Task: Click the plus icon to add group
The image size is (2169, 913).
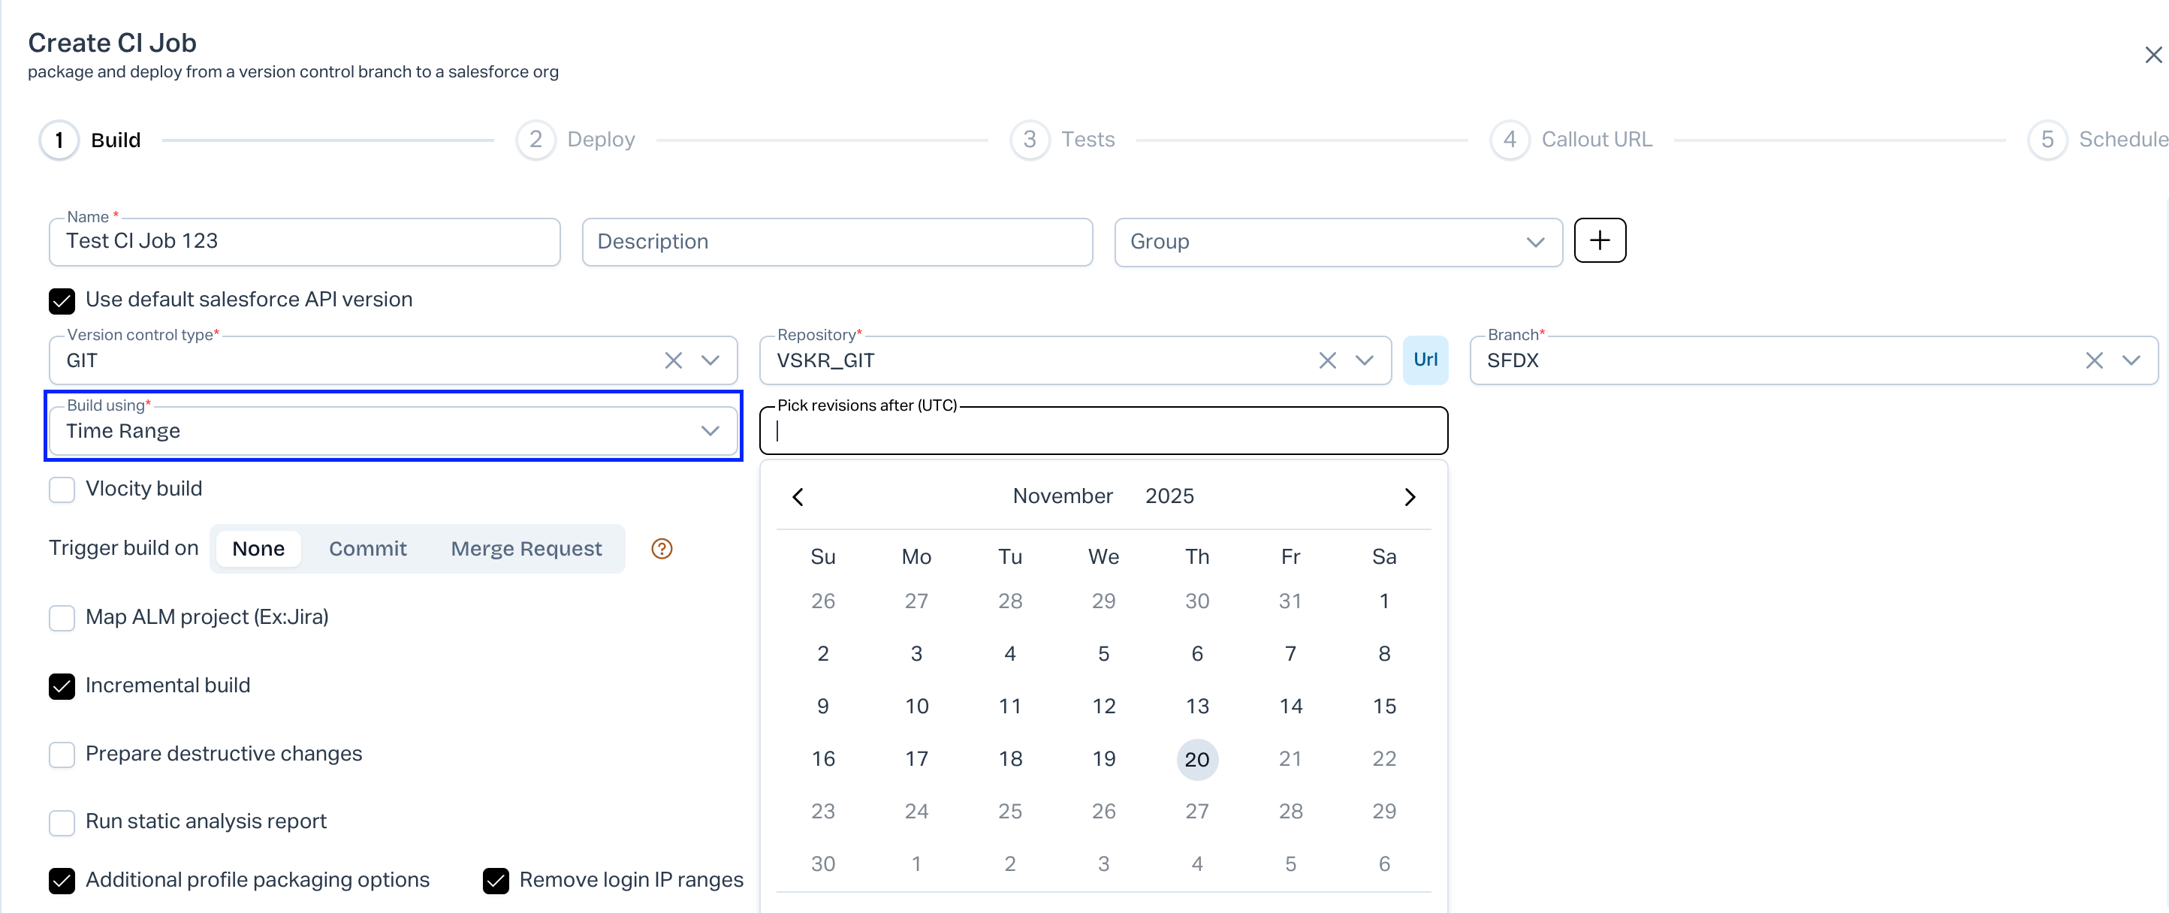Action: click(1599, 241)
